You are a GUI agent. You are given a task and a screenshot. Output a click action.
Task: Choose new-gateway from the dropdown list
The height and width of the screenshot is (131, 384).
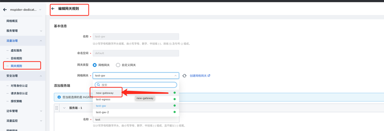105,93
